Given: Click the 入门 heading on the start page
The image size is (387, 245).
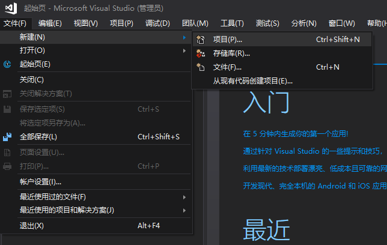Looking at the screenshot, I should click(x=266, y=103).
